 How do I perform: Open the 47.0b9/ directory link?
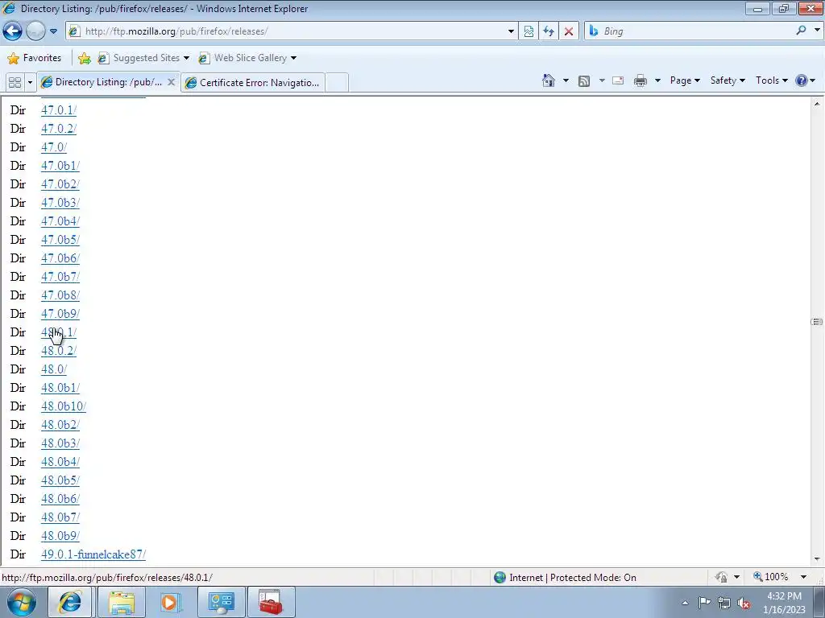(x=60, y=314)
